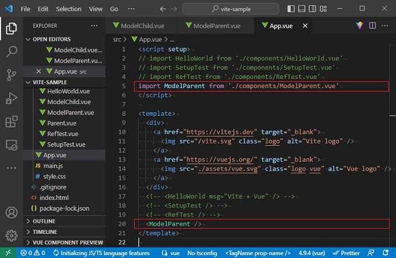Screen dimensions: 396x258
Task: Click the src breadcrumb segment
Action: [x=117, y=39]
